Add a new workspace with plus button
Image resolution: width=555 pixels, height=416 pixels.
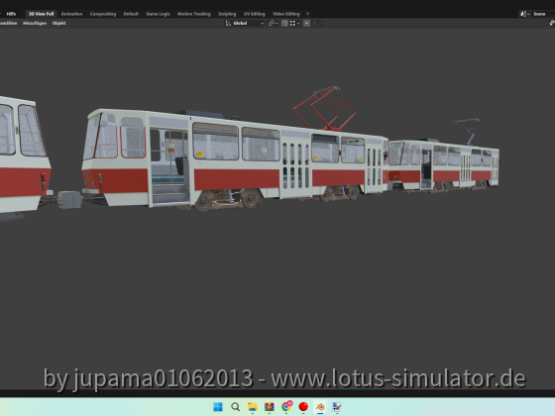307,14
